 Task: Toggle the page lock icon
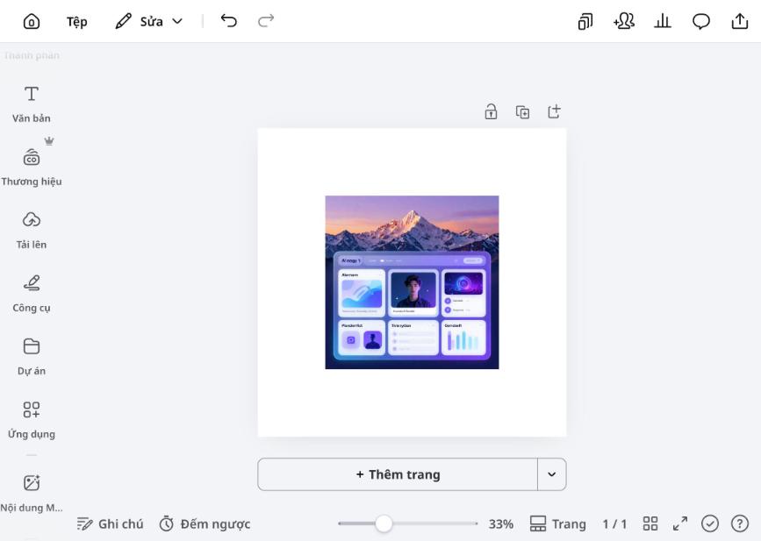point(492,111)
